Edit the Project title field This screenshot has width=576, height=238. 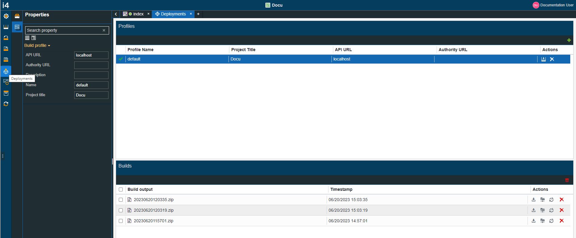pos(91,95)
